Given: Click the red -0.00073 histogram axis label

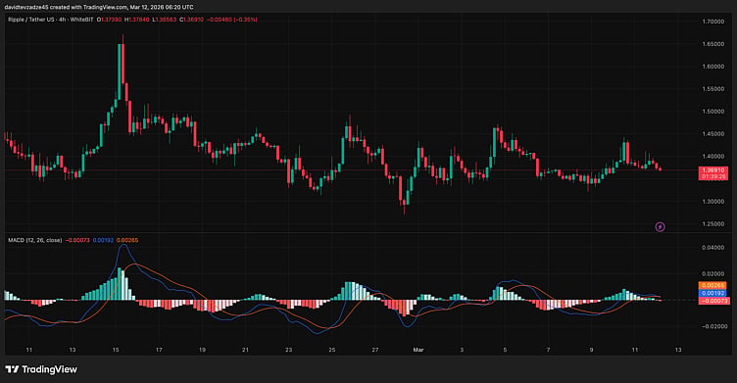Looking at the screenshot, I should (713, 301).
